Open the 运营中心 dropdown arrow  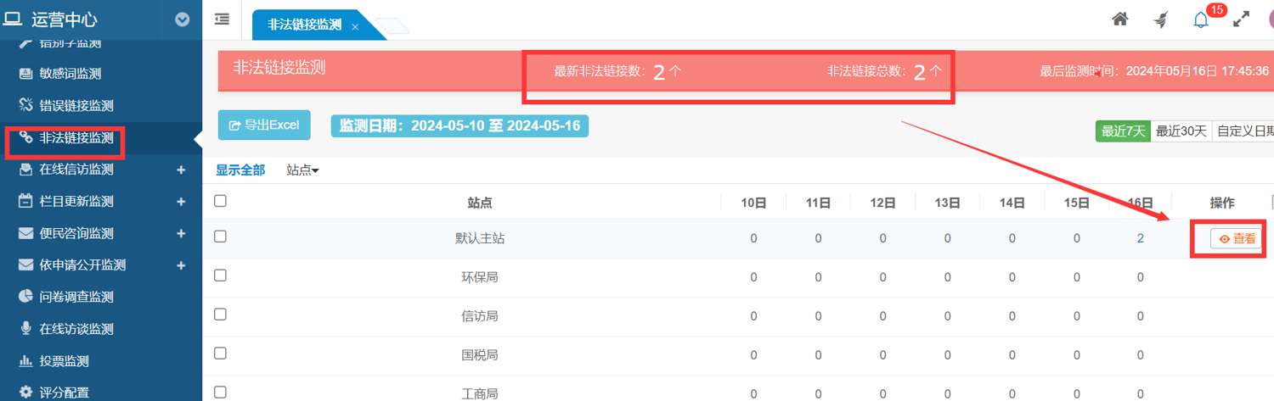click(x=182, y=19)
